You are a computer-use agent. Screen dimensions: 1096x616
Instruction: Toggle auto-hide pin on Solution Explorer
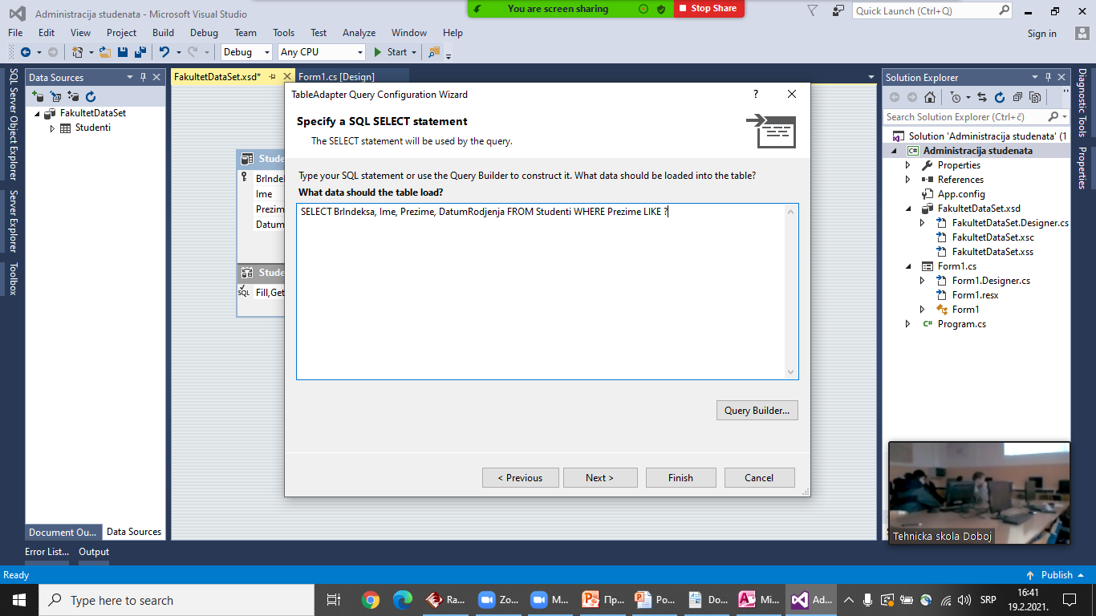(x=1048, y=78)
